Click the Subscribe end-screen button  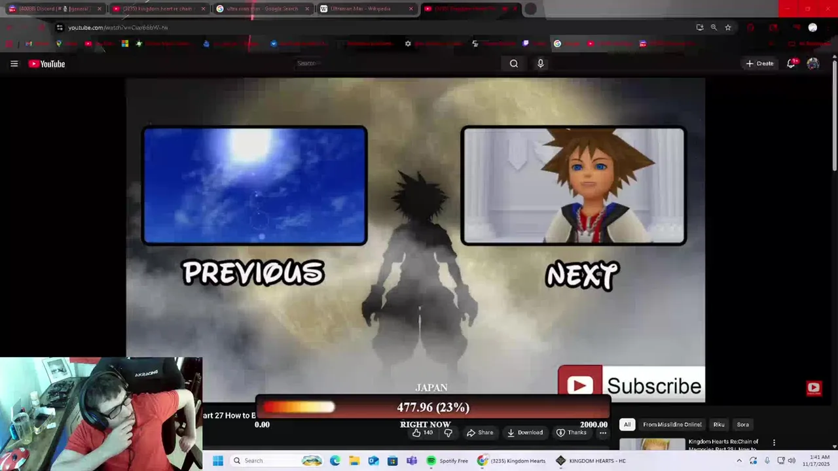coord(631,385)
